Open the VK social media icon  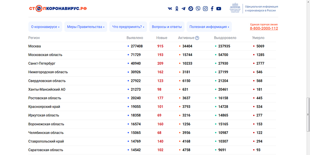[170, 9]
